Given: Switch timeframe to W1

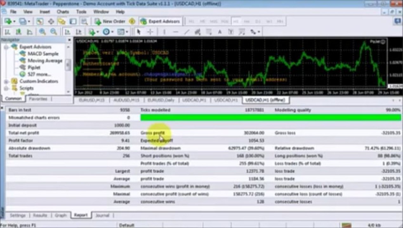Looking at the screenshot, I should point(269,21).
